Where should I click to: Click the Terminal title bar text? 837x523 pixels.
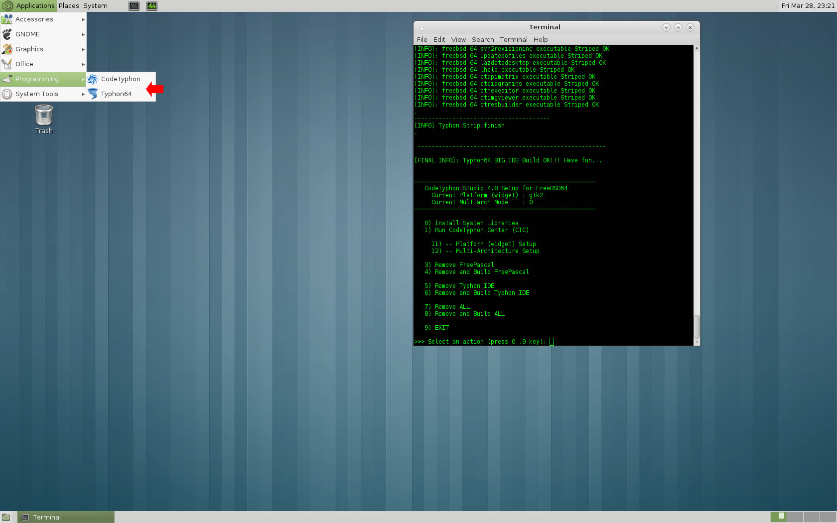tap(545, 27)
